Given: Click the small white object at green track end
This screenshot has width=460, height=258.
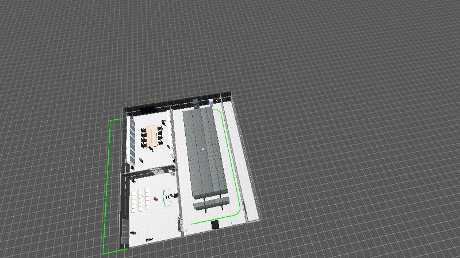Looking at the screenshot, I should 233,222.
